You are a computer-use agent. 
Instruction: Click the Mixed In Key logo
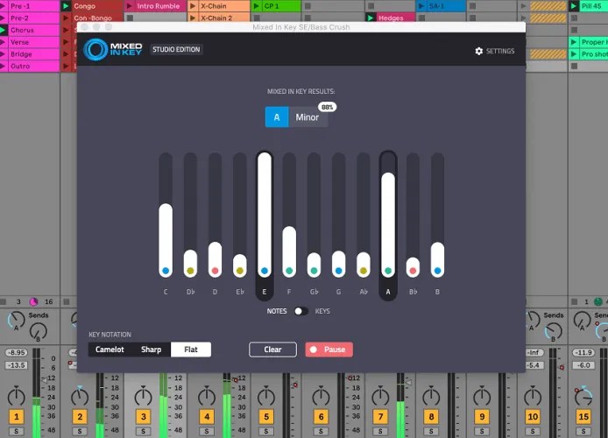pos(113,50)
